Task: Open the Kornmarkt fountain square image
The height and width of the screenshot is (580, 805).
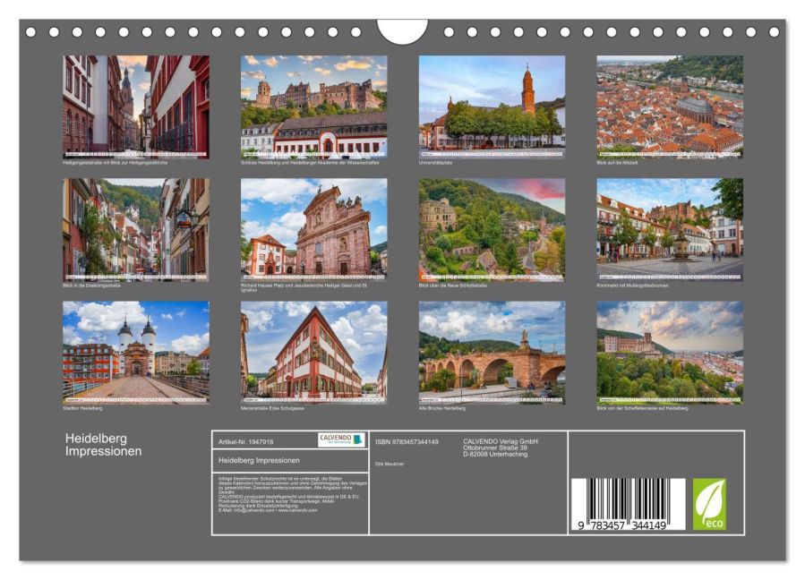Action: [670, 229]
